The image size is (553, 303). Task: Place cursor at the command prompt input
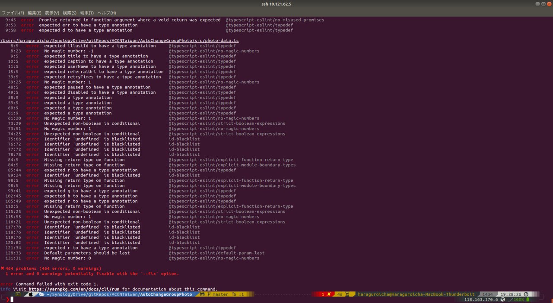[12, 300]
